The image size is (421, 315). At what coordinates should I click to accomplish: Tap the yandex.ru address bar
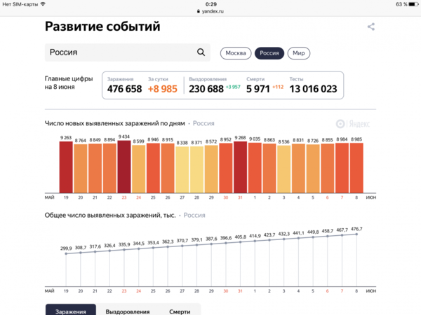point(210,12)
